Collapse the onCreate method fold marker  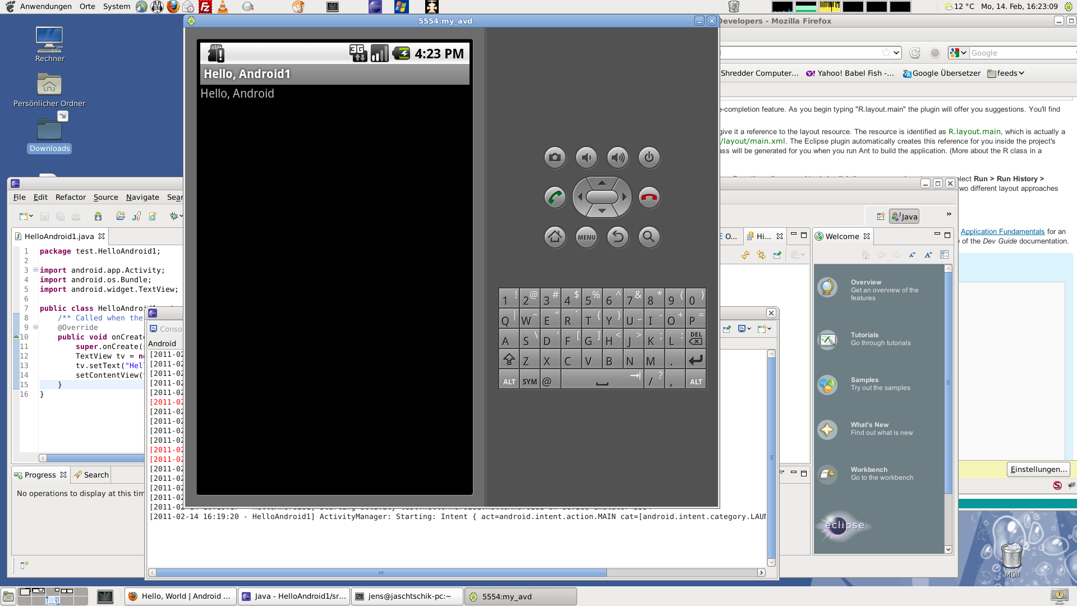click(35, 327)
